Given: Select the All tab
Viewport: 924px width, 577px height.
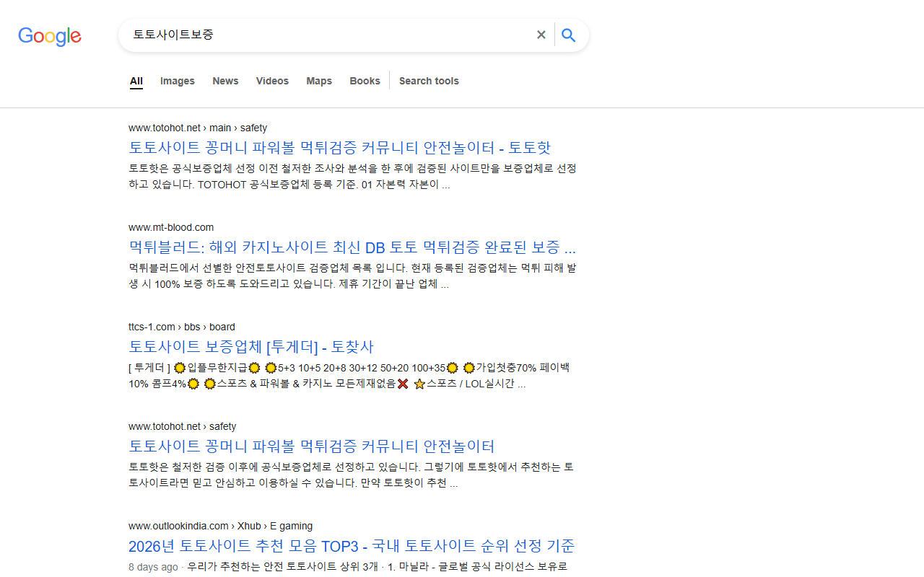Looking at the screenshot, I should (x=136, y=81).
